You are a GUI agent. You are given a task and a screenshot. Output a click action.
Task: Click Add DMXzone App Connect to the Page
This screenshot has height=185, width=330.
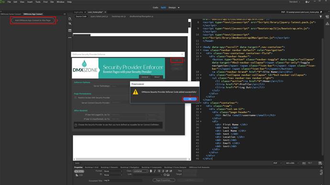tap(33, 21)
